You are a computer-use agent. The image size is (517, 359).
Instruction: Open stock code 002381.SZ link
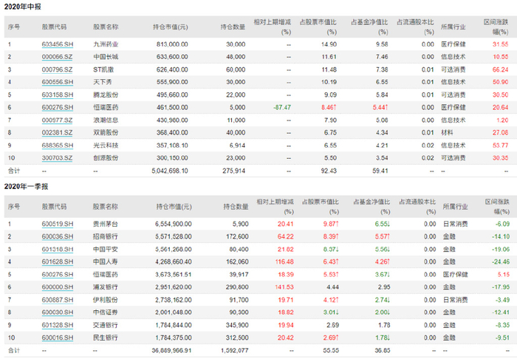point(57,132)
